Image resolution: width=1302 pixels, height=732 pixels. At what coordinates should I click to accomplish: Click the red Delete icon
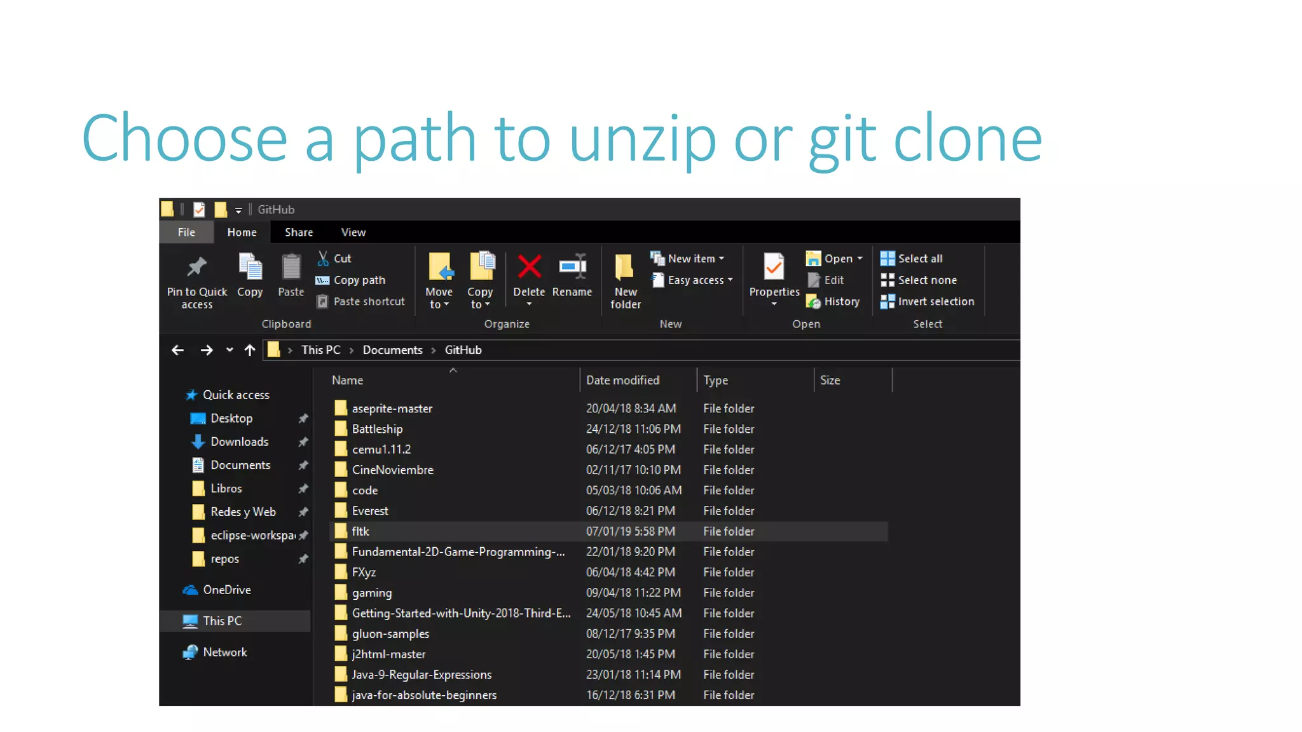529,266
